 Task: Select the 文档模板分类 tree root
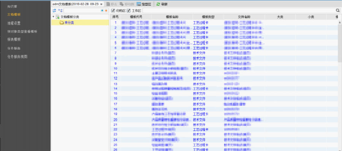(70, 17)
